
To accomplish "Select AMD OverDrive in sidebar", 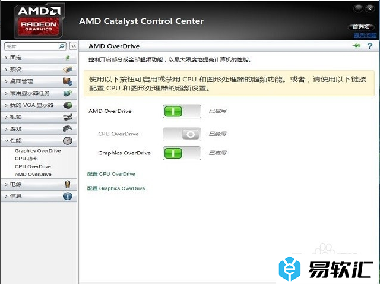I will (33, 174).
